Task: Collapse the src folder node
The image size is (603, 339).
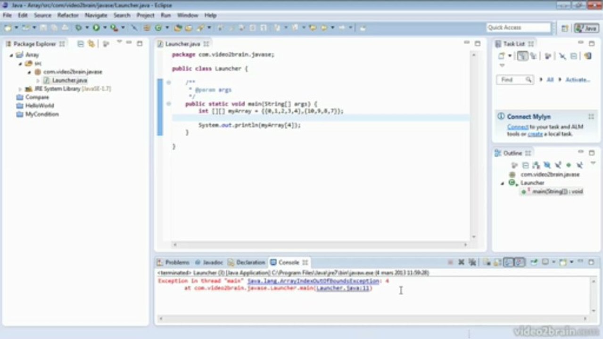Action: coord(20,64)
